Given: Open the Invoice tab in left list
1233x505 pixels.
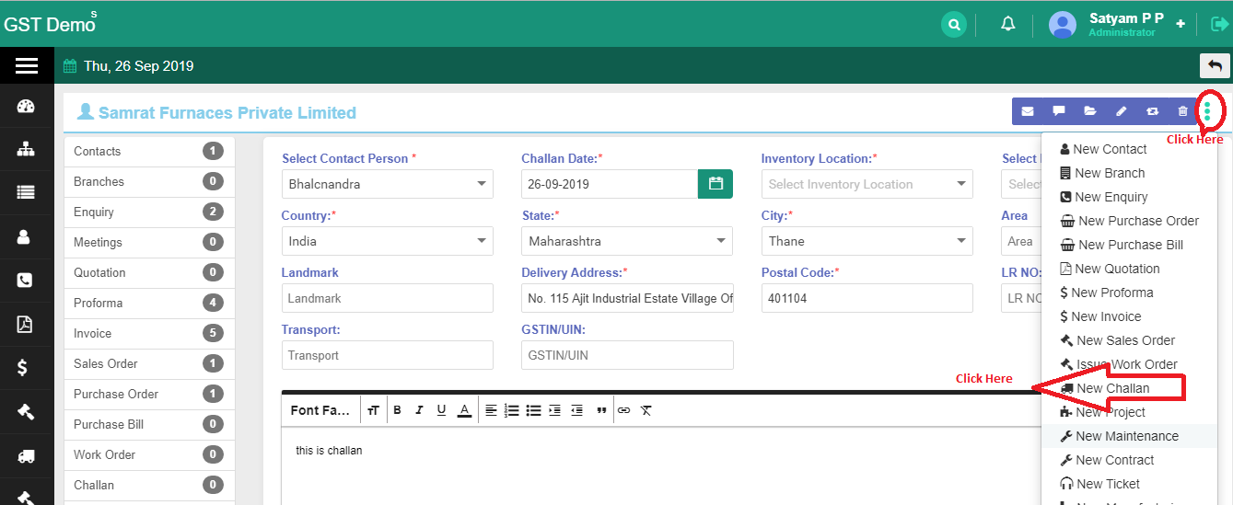Looking at the screenshot, I should click(149, 334).
